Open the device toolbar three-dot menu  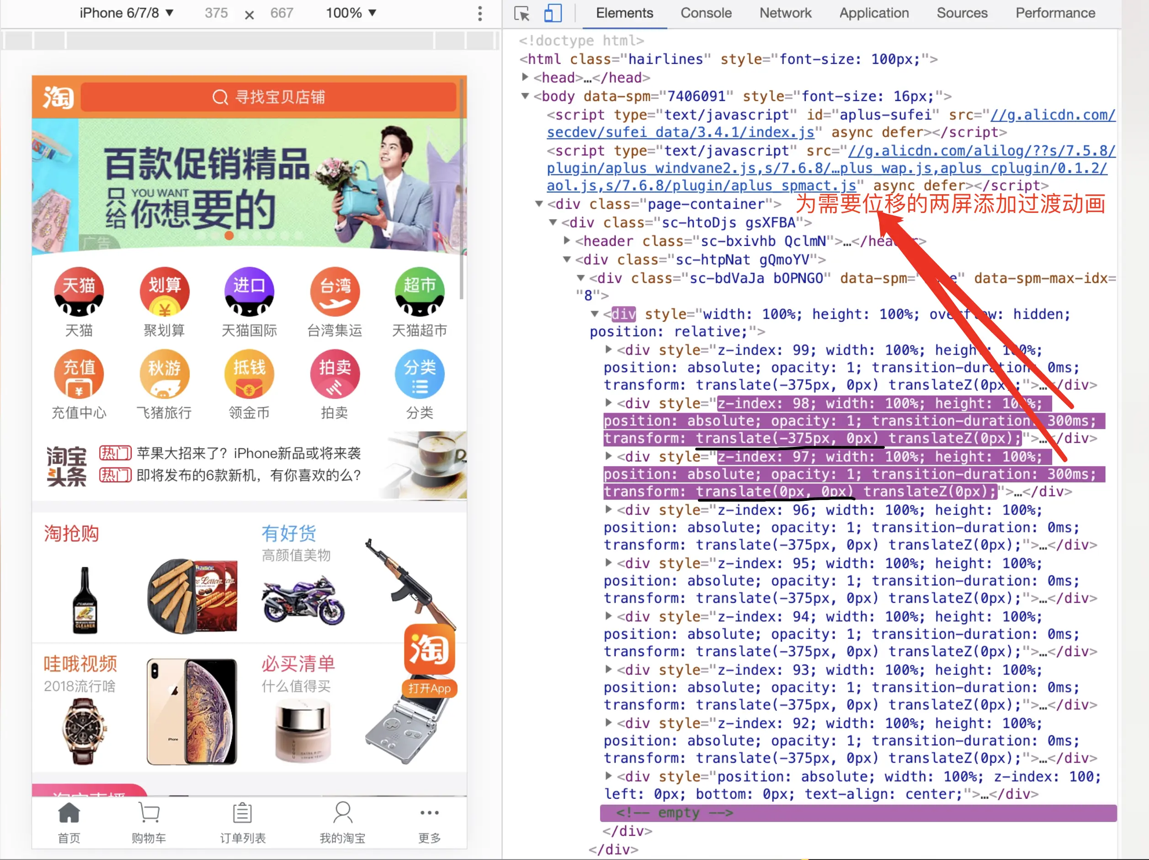coord(480,14)
